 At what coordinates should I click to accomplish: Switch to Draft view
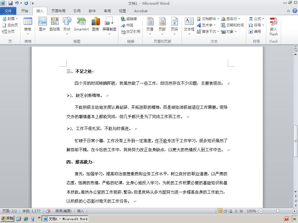pyautogui.click(x=241, y=211)
